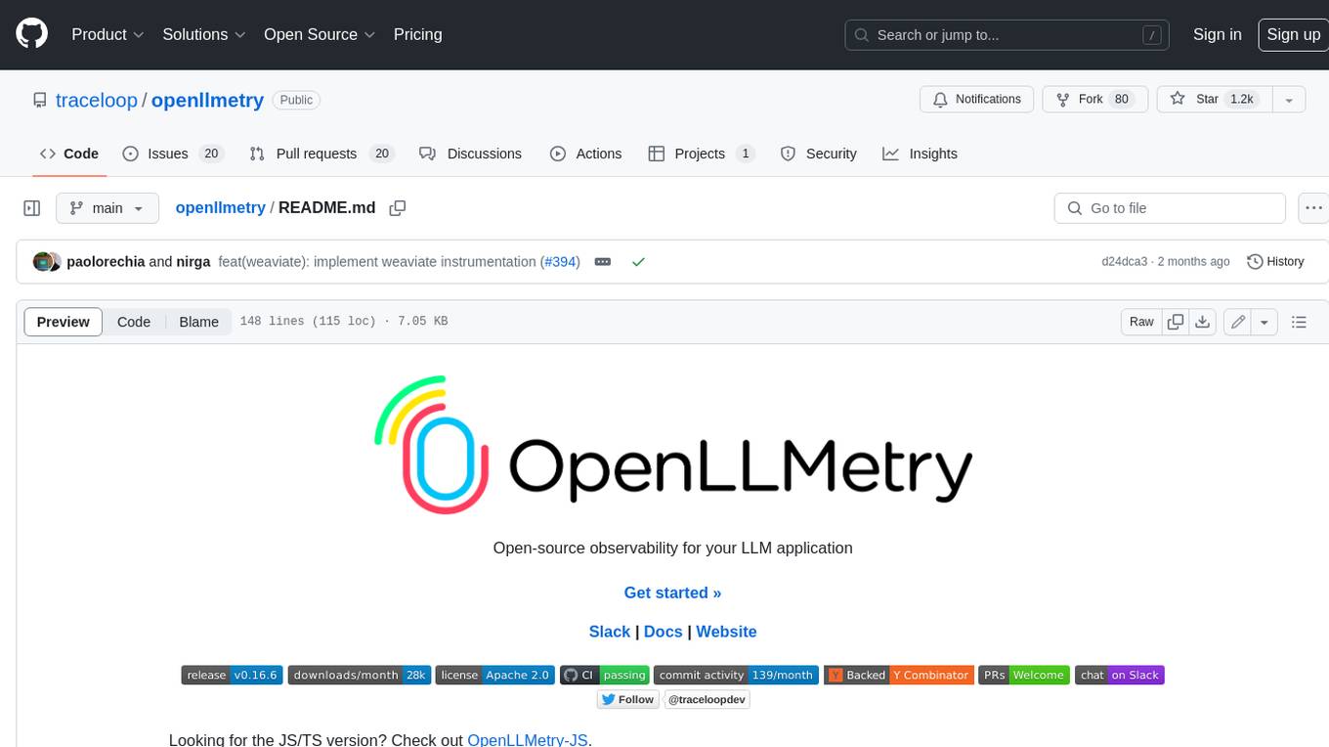Viewport: 1329px width, 747px height.
Task: View the commit check status checkmark
Action: [638, 262]
